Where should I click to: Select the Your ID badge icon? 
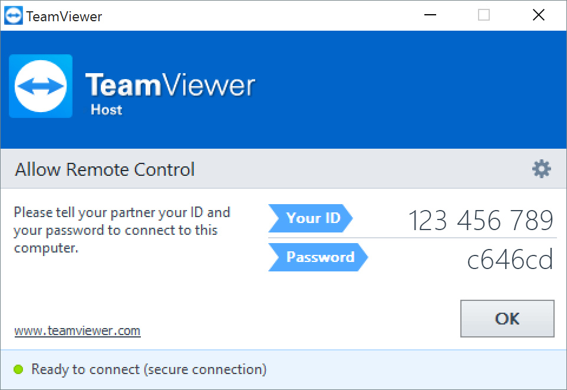(311, 218)
